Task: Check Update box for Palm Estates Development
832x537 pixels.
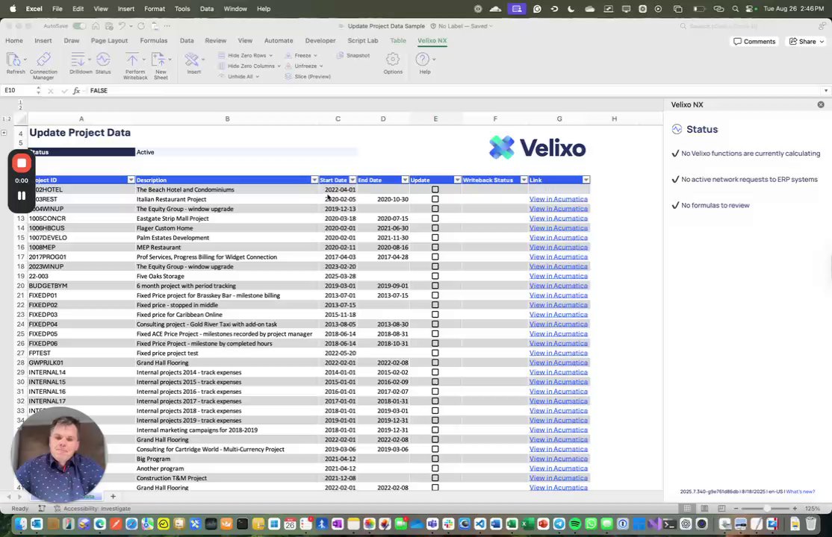Action: pyautogui.click(x=435, y=237)
